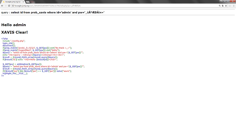The width and height of the screenshot is (236, 127).
Task: Click the 'if($result['id']) echo' Hello line
Action: (x=30, y=59)
